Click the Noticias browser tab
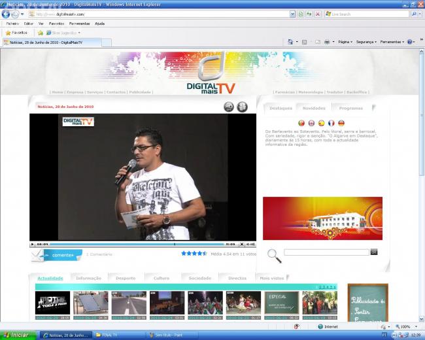Image resolution: width=425 pixels, height=340 pixels. [x=52, y=42]
